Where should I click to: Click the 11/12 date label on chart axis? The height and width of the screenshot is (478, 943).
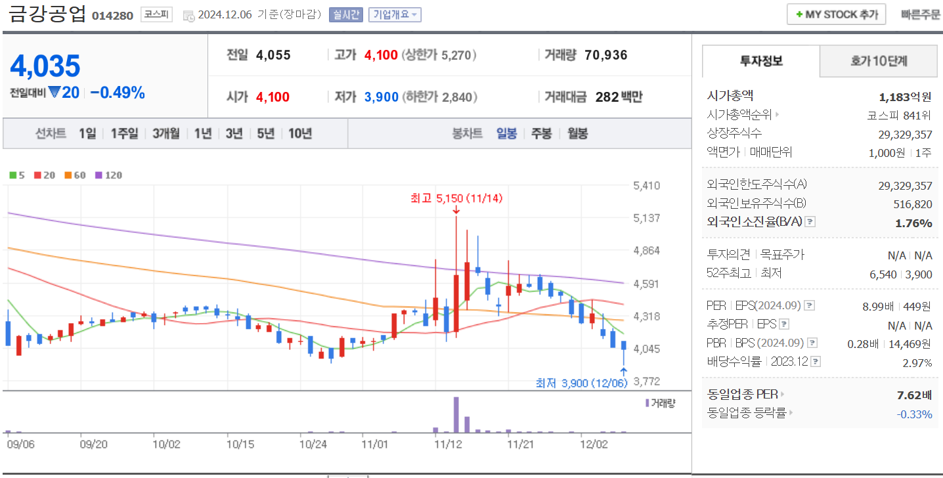tap(449, 445)
